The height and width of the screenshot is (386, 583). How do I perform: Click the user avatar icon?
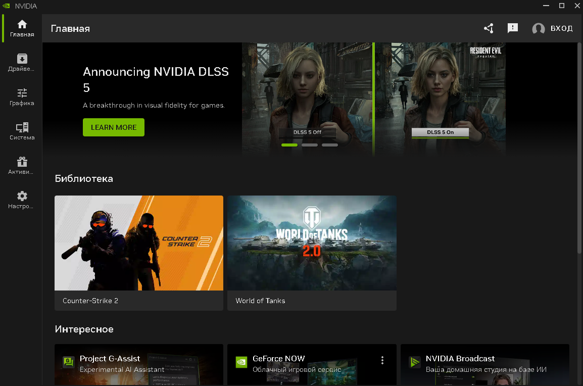[539, 28]
